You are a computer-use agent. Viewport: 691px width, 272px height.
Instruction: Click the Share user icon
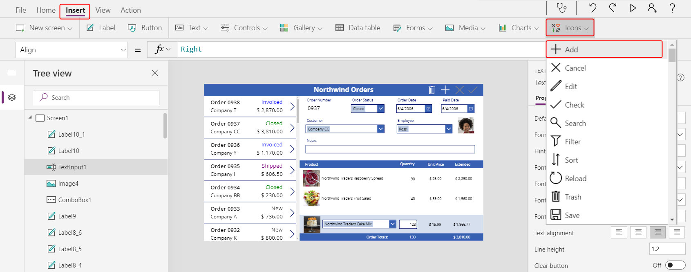[x=652, y=8]
